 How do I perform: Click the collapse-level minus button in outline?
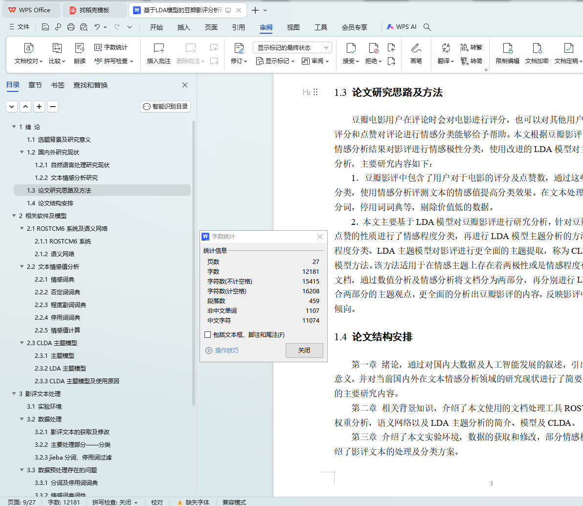pos(53,107)
